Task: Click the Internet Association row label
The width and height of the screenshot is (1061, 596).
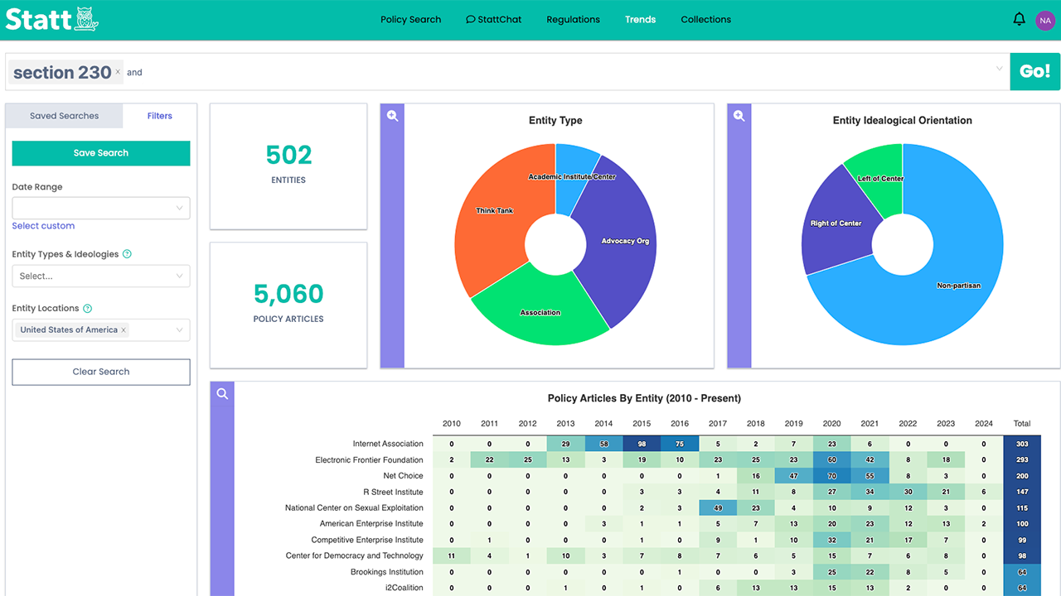Action: (x=388, y=445)
